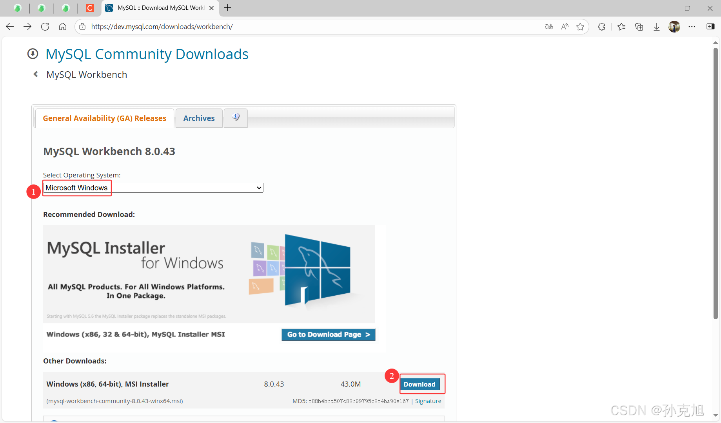Open browser downloads icon
This screenshot has width=721, height=423.
pyautogui.click(x=657, y=27)
